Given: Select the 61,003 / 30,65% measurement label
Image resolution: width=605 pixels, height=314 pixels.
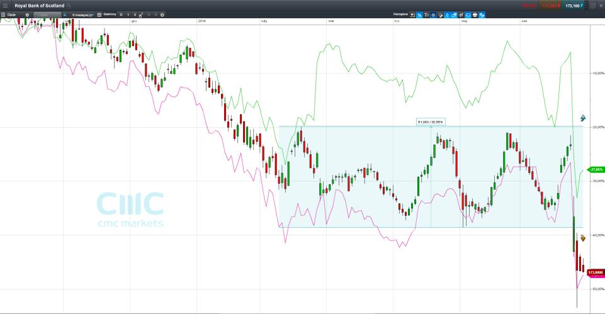Looking at the screenshot, I should pyautogui.click(x=431, y=121).
